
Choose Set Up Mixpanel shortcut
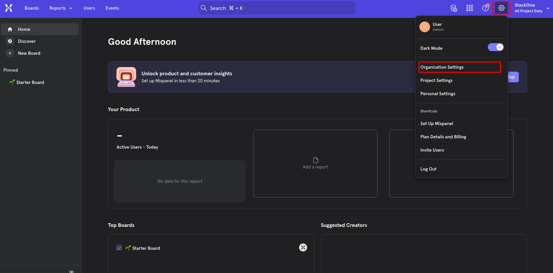tap(461, 123)
